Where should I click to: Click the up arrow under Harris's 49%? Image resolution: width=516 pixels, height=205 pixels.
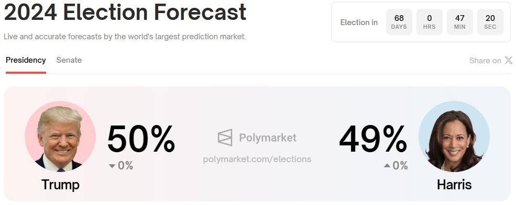[x=387, y=166]
